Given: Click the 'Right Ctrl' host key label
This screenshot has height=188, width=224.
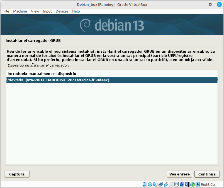Looking at the screenshot, I should point(209,184).
